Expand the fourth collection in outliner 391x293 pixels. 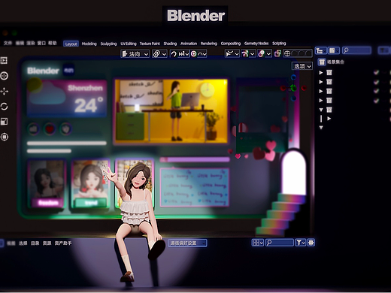click(321, 101)
